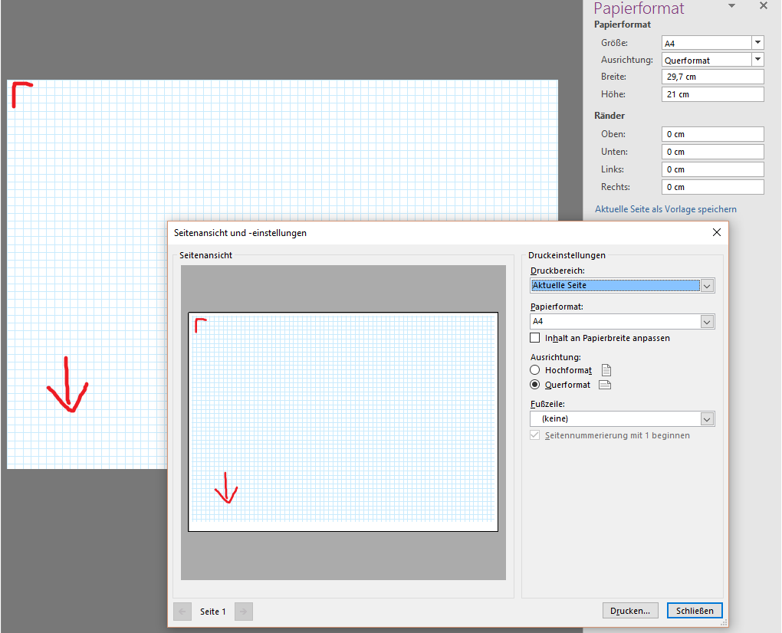Click the dialog resize grip corner
Image resolution: width=782 pixels, height=633 pixels.
724,623
